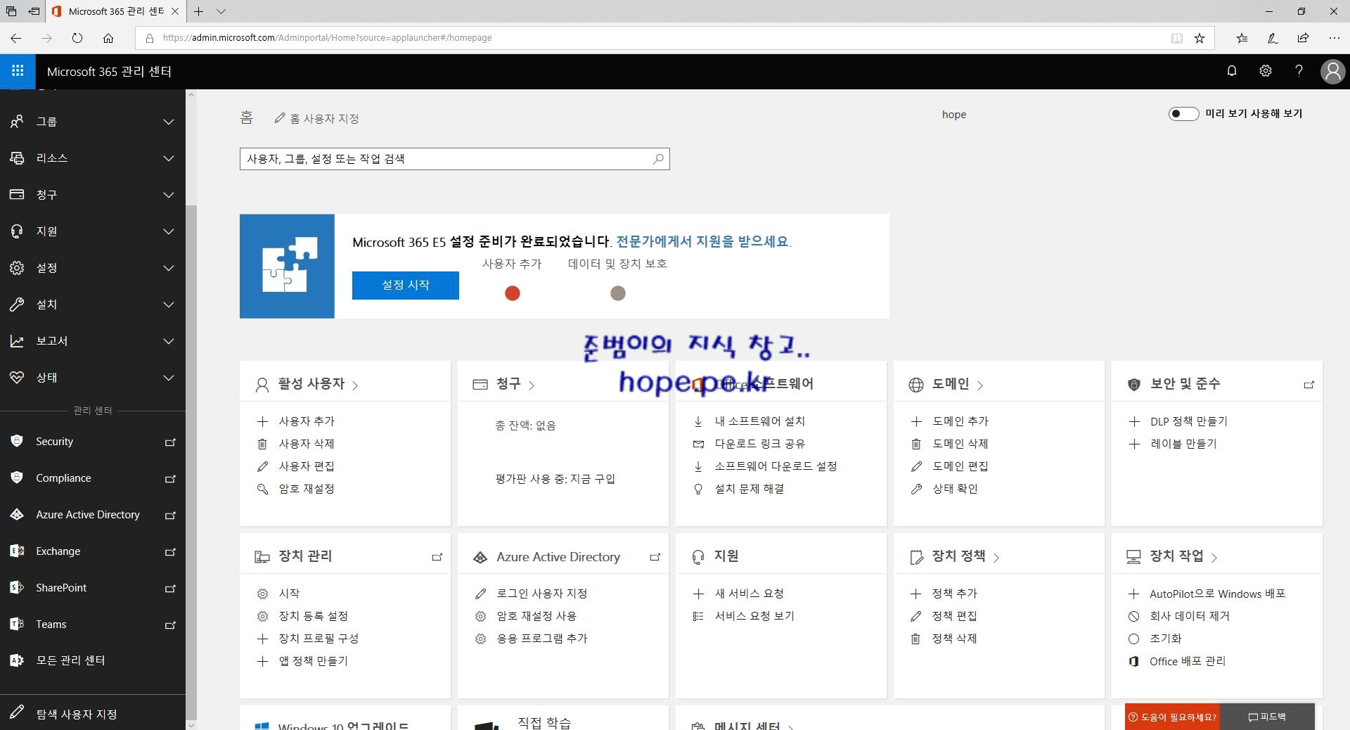Open 탐색 사용자 지정 menu item

click(x=93, y=714)
